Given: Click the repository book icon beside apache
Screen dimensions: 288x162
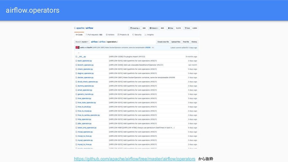Looking at the screenshot, I should coord(75,28).
